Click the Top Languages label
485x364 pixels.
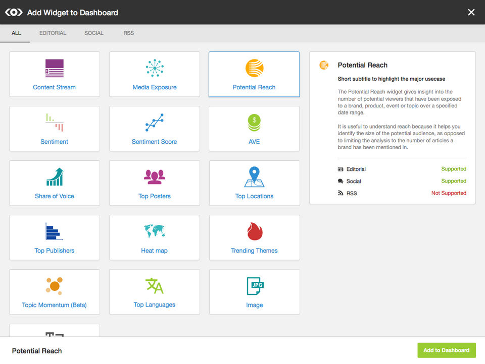click(x=155, y=305)
